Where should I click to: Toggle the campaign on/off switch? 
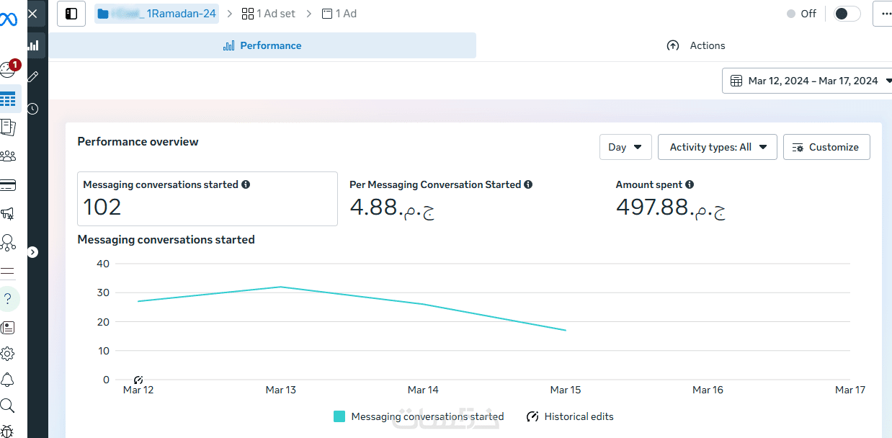click(847, 14)
